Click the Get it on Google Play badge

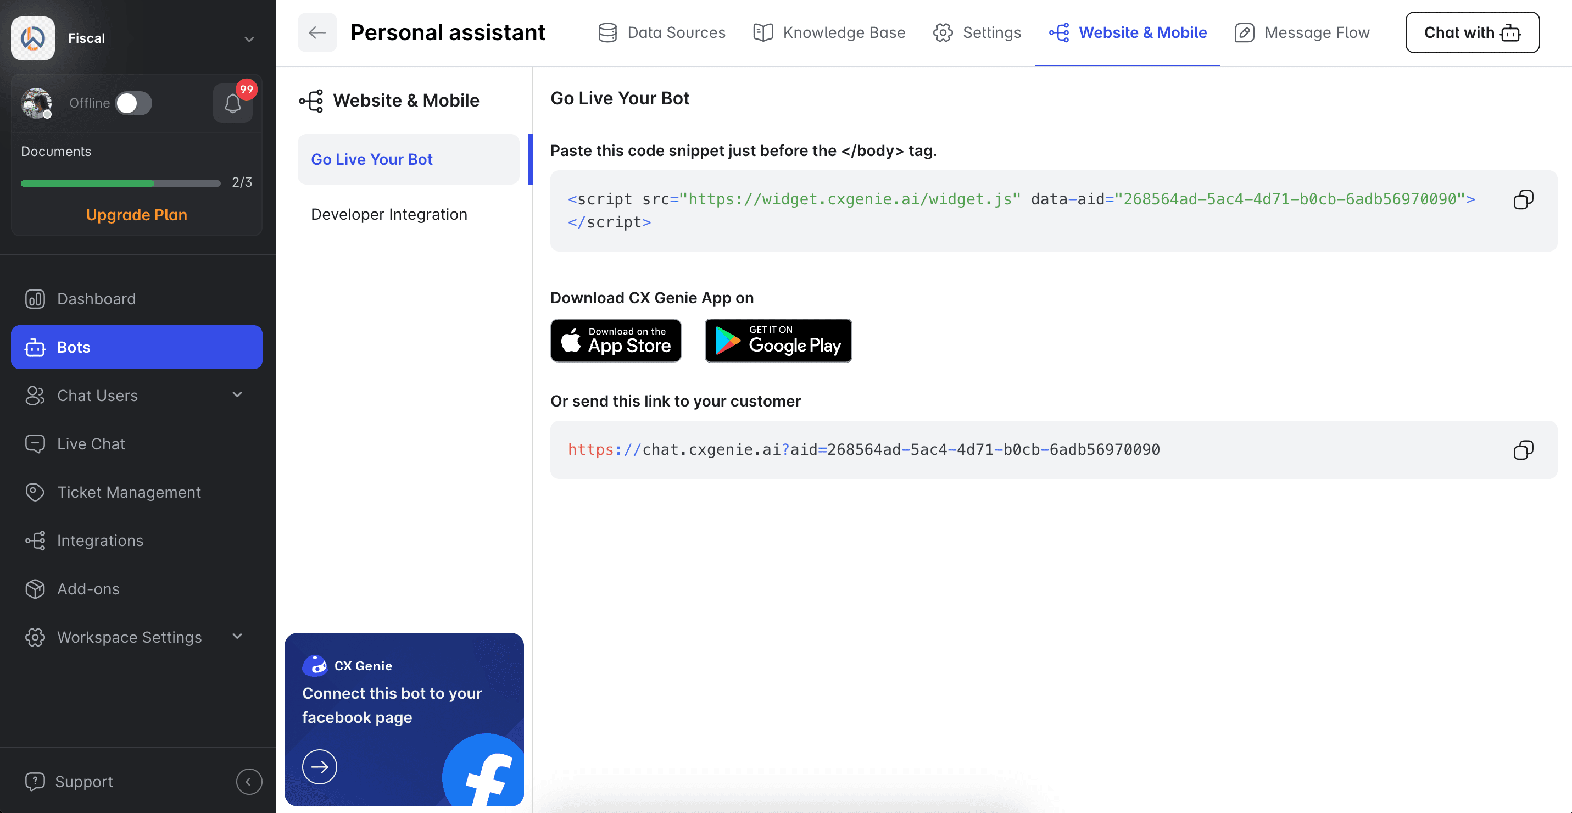click(778, 341)
